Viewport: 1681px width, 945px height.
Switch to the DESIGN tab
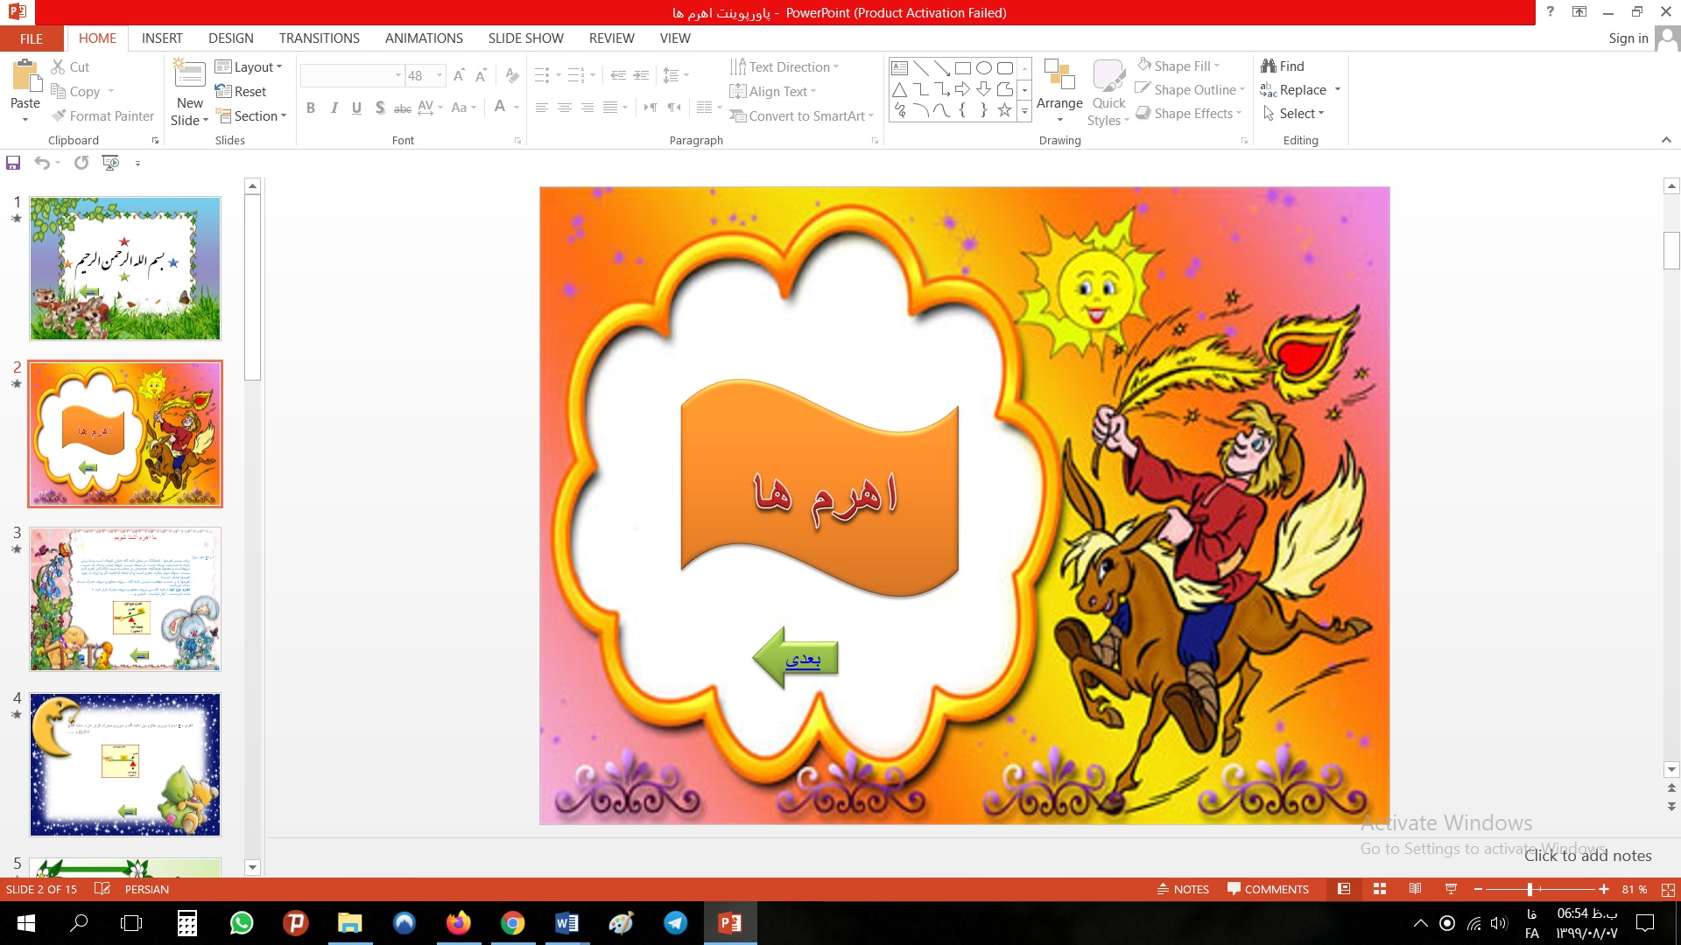[230, 38]
